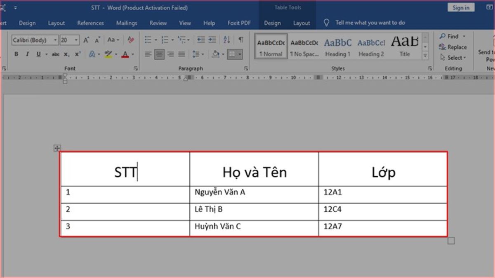Viewport: 495px width, 278px height.
Task: Select the table move handle
Action: coord(57,148)
